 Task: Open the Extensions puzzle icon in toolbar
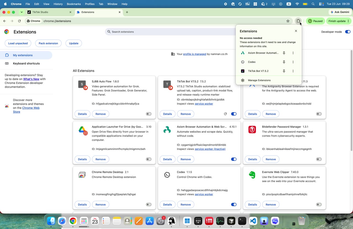(298, 21)
